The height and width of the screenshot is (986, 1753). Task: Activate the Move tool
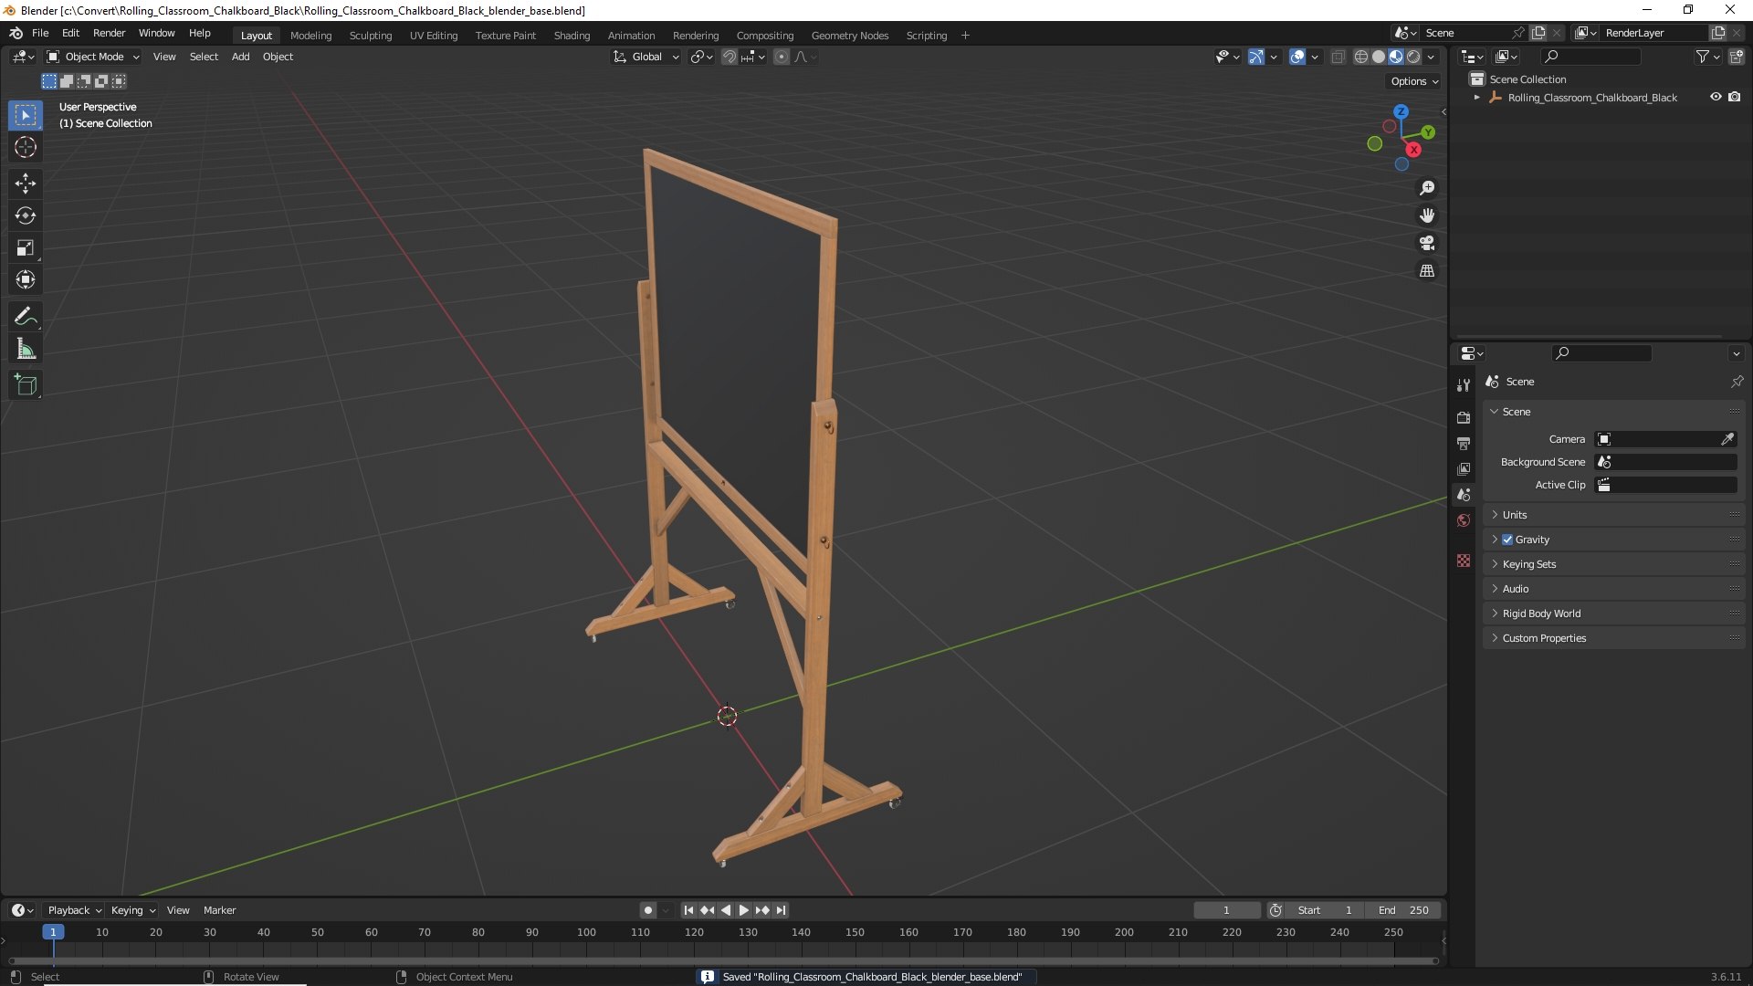26,184
